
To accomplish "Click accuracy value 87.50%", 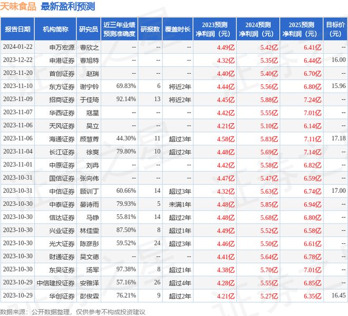I will 126,230.
